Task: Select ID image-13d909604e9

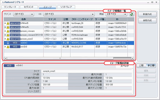Action: (117, 23)
